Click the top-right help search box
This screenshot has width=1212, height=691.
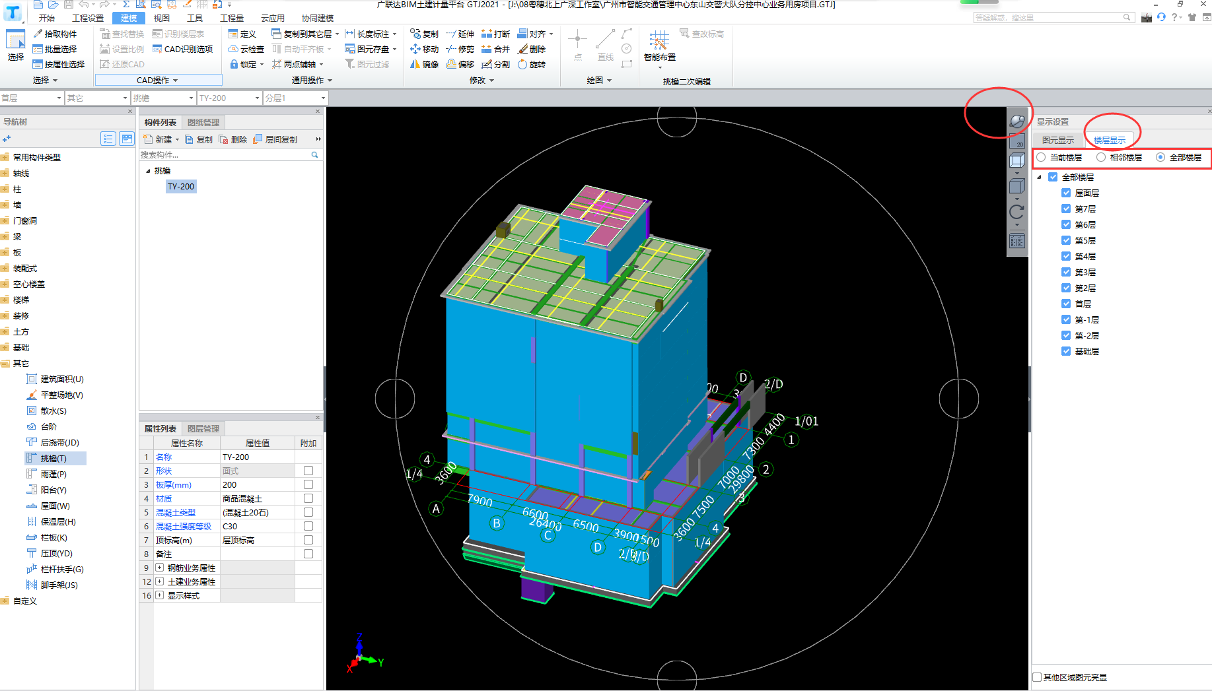pyautogui.click(x=1053, y=18)
